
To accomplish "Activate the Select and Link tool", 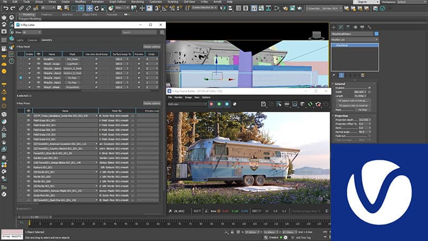I will (21, 8).
